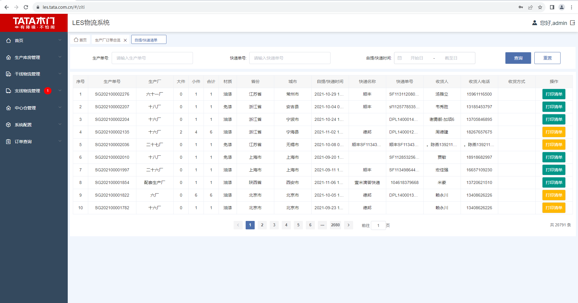Viewport: 578px width, 303px height.
Task: Click the 生产库房管理 sidebar icon
Action: click(x=8, y=57)
